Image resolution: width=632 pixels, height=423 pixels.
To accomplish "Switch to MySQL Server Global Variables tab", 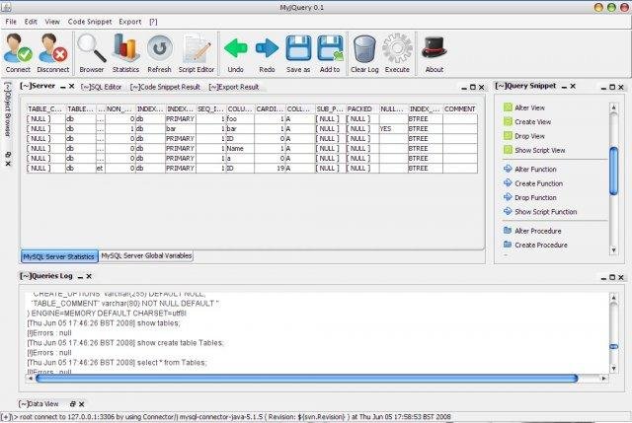I will [146, 255].
